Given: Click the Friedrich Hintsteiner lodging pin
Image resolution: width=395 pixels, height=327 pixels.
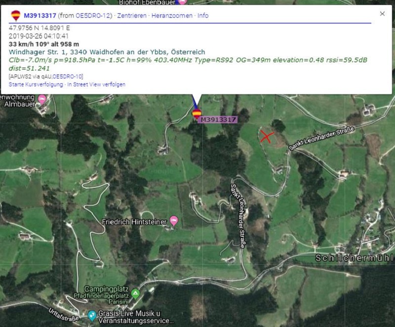Looking at the screenshot, I should click(x=174, y=221).
